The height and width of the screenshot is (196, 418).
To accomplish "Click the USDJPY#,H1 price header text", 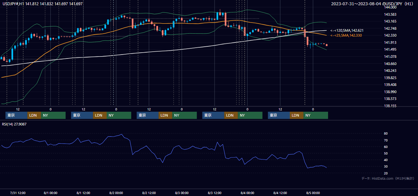I will coord(43,4).
